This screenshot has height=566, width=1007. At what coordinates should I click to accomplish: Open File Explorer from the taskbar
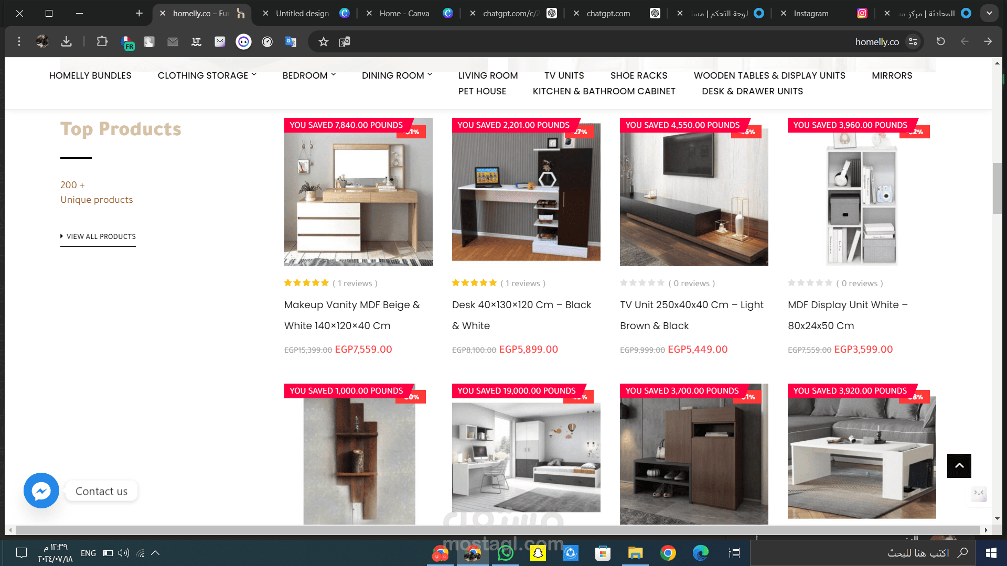636,553
